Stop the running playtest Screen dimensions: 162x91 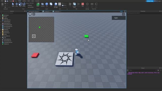(83, 5)
